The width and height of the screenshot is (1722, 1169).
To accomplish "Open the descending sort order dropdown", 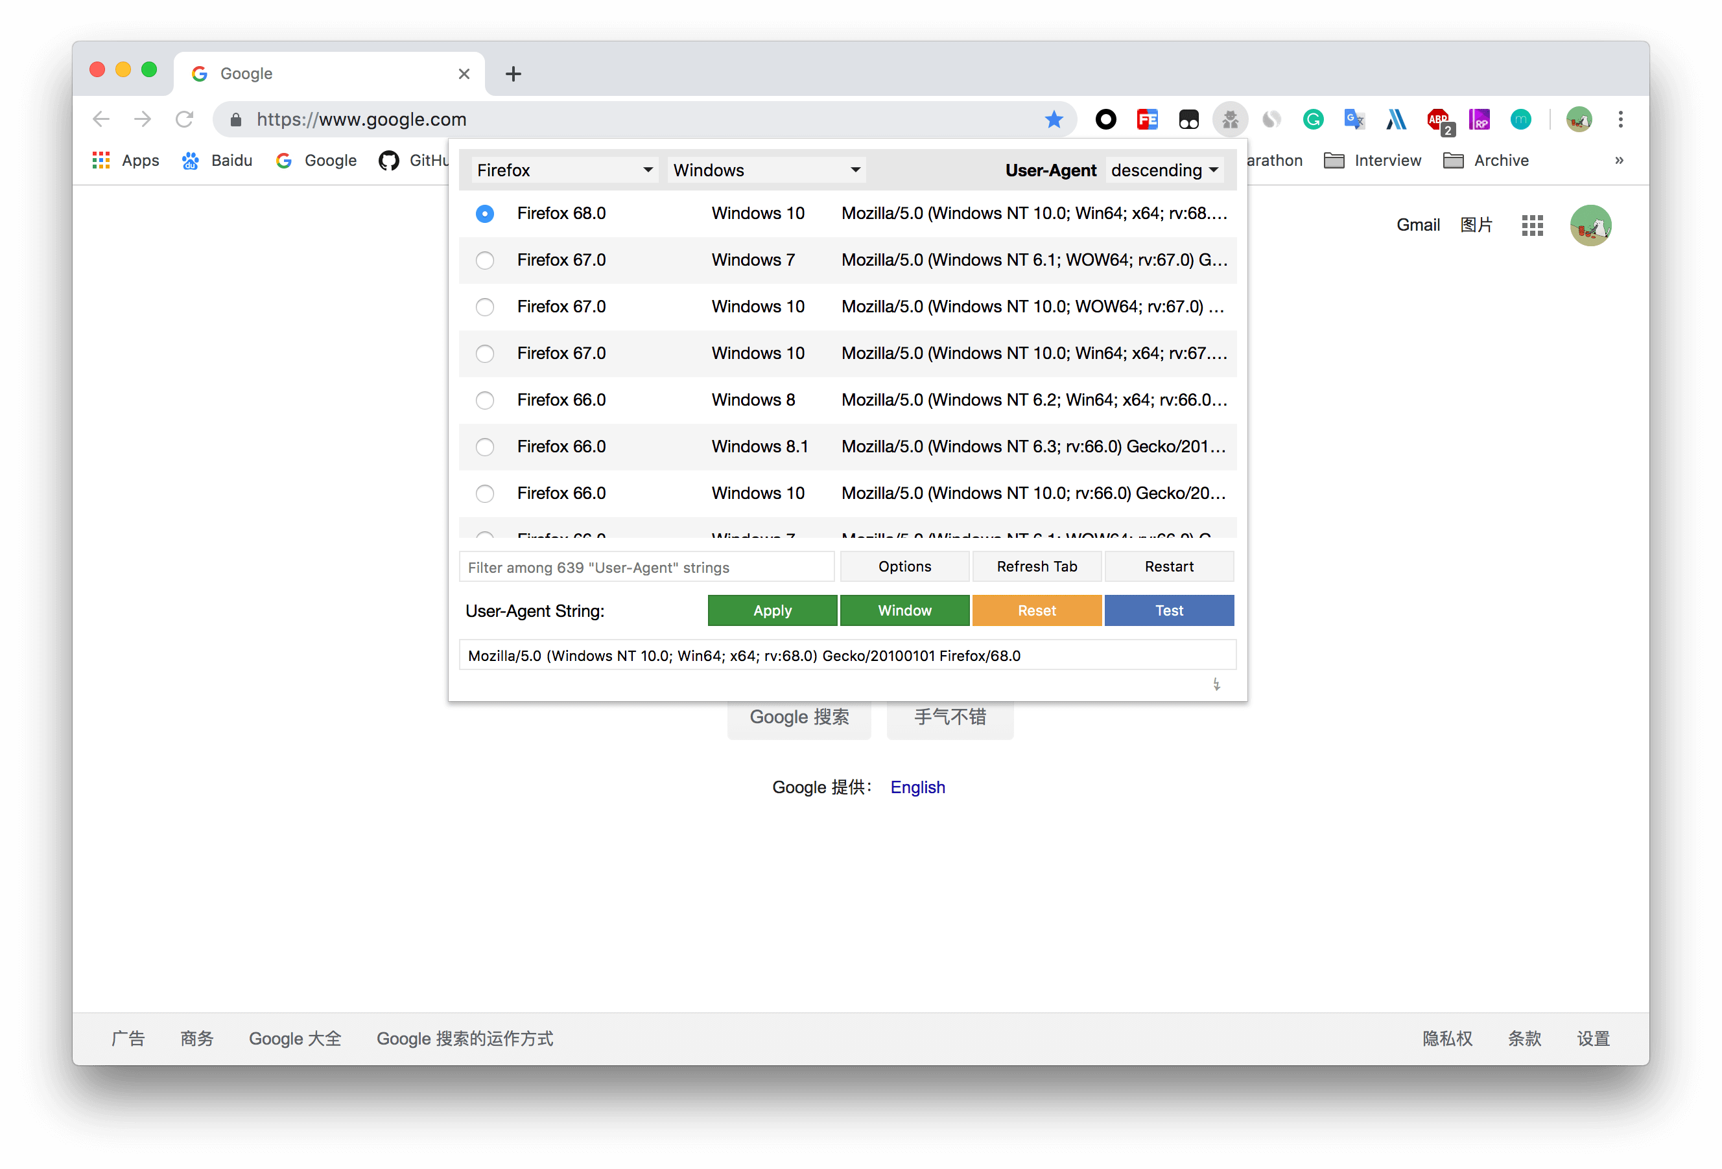I will (1164, 170).
